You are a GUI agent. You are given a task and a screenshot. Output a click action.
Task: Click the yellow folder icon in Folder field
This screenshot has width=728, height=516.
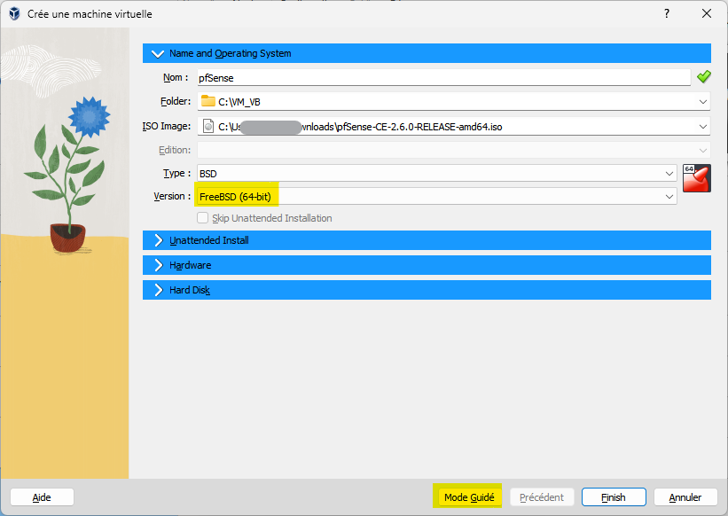click(208, 101)
